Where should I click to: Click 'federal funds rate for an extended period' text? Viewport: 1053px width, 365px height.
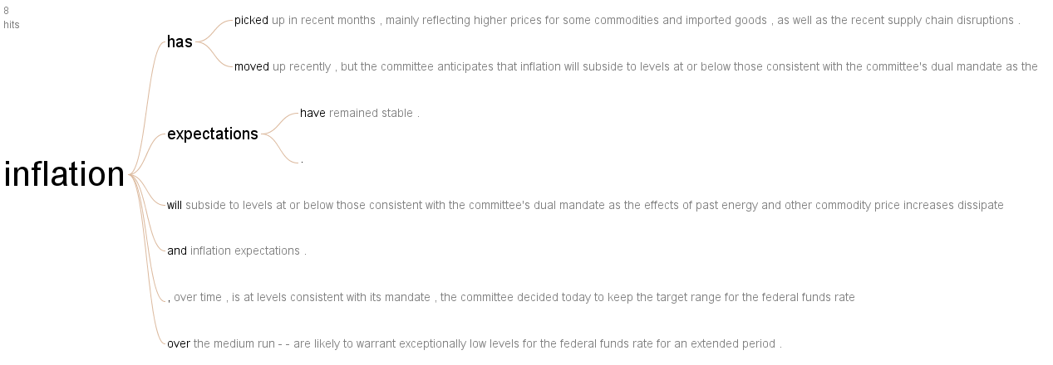tap(667, 343)
